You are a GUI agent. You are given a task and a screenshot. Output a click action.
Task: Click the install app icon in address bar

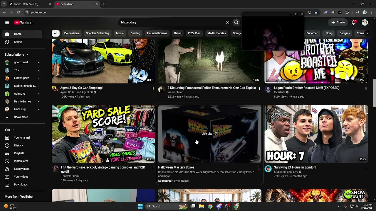310,12
